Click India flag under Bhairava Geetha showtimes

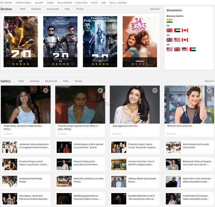click(169, 21)
